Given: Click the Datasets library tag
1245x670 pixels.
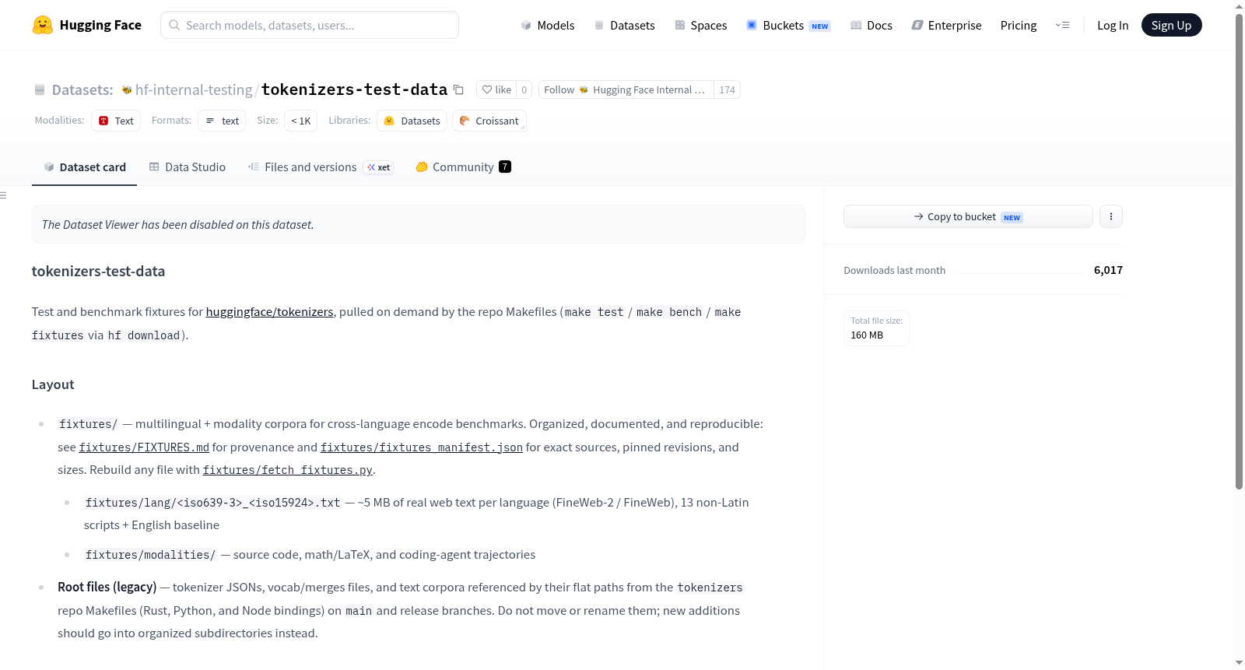Looking at the screenshot, I should pos(412,121).
